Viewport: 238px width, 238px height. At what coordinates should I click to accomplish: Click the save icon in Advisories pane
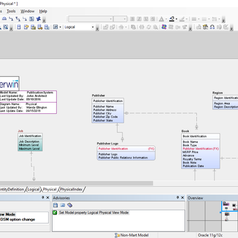click(55, 205)
